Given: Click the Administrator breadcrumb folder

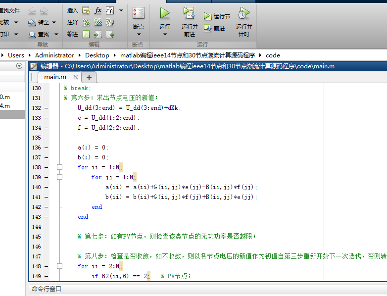Looking at the screenshot, I should tap(54, 55).
